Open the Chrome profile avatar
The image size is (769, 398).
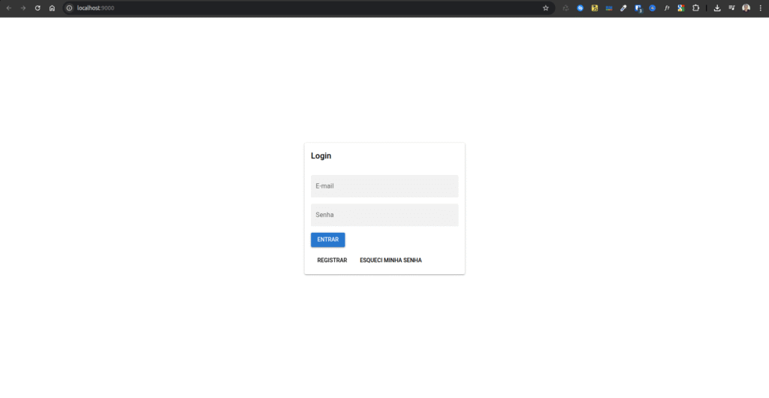coord(746,8)
